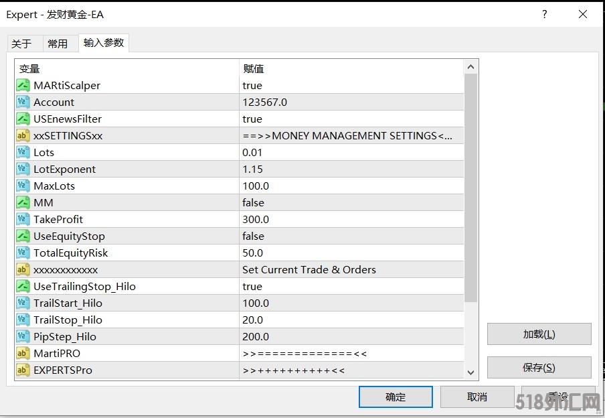Select the Lots value 0.01
The image size is (605, 418).
click(351, 152)
